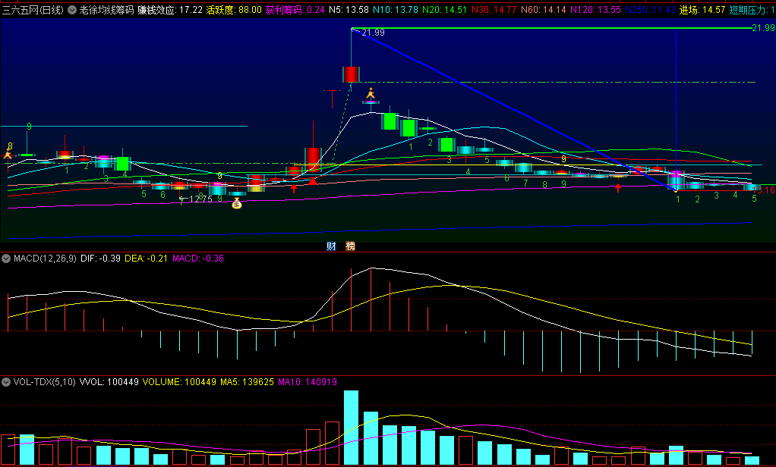Click the MA10: 140919 volume average label
This screenshot has height=467, width=776.
pyautogui.click(x=308, y=382)
